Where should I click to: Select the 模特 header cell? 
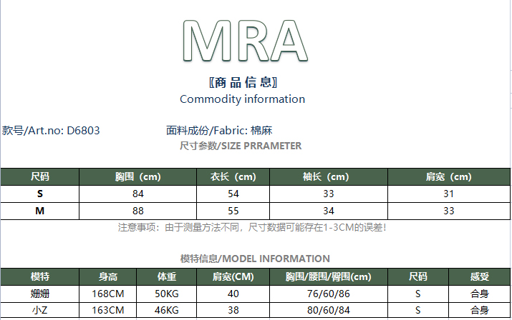click(40, 277)
